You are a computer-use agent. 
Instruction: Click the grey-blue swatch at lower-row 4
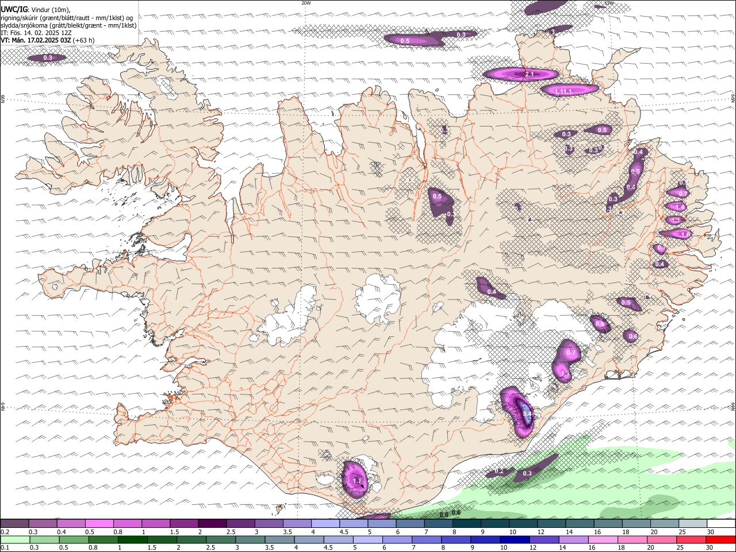coord(308,539)
